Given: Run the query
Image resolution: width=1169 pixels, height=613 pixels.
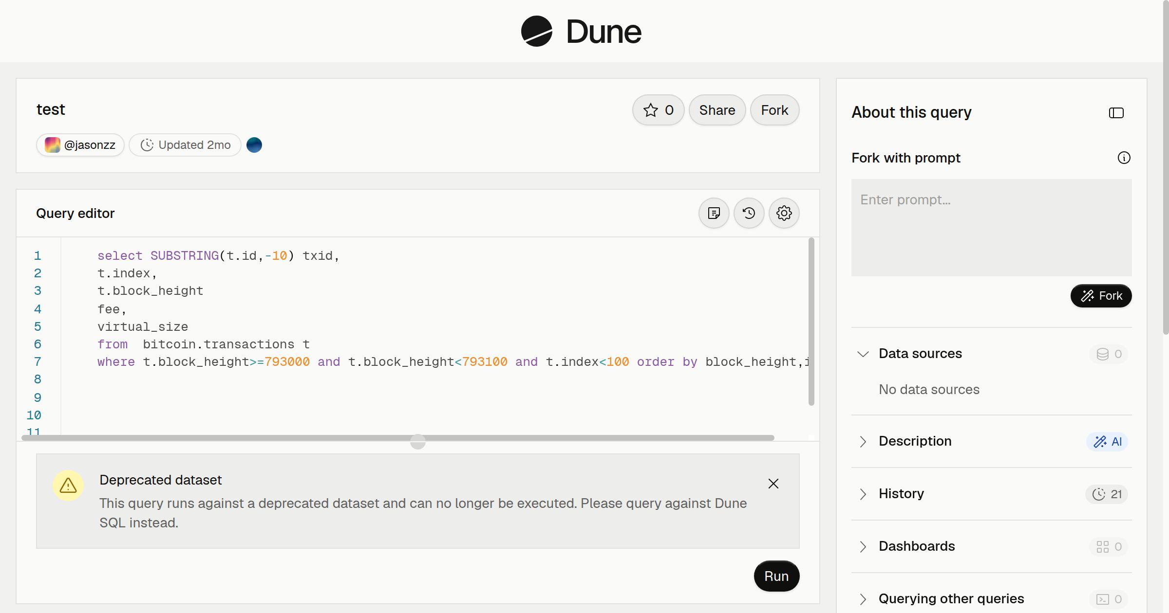Looking at the screenshot, I should coord(776,576).
